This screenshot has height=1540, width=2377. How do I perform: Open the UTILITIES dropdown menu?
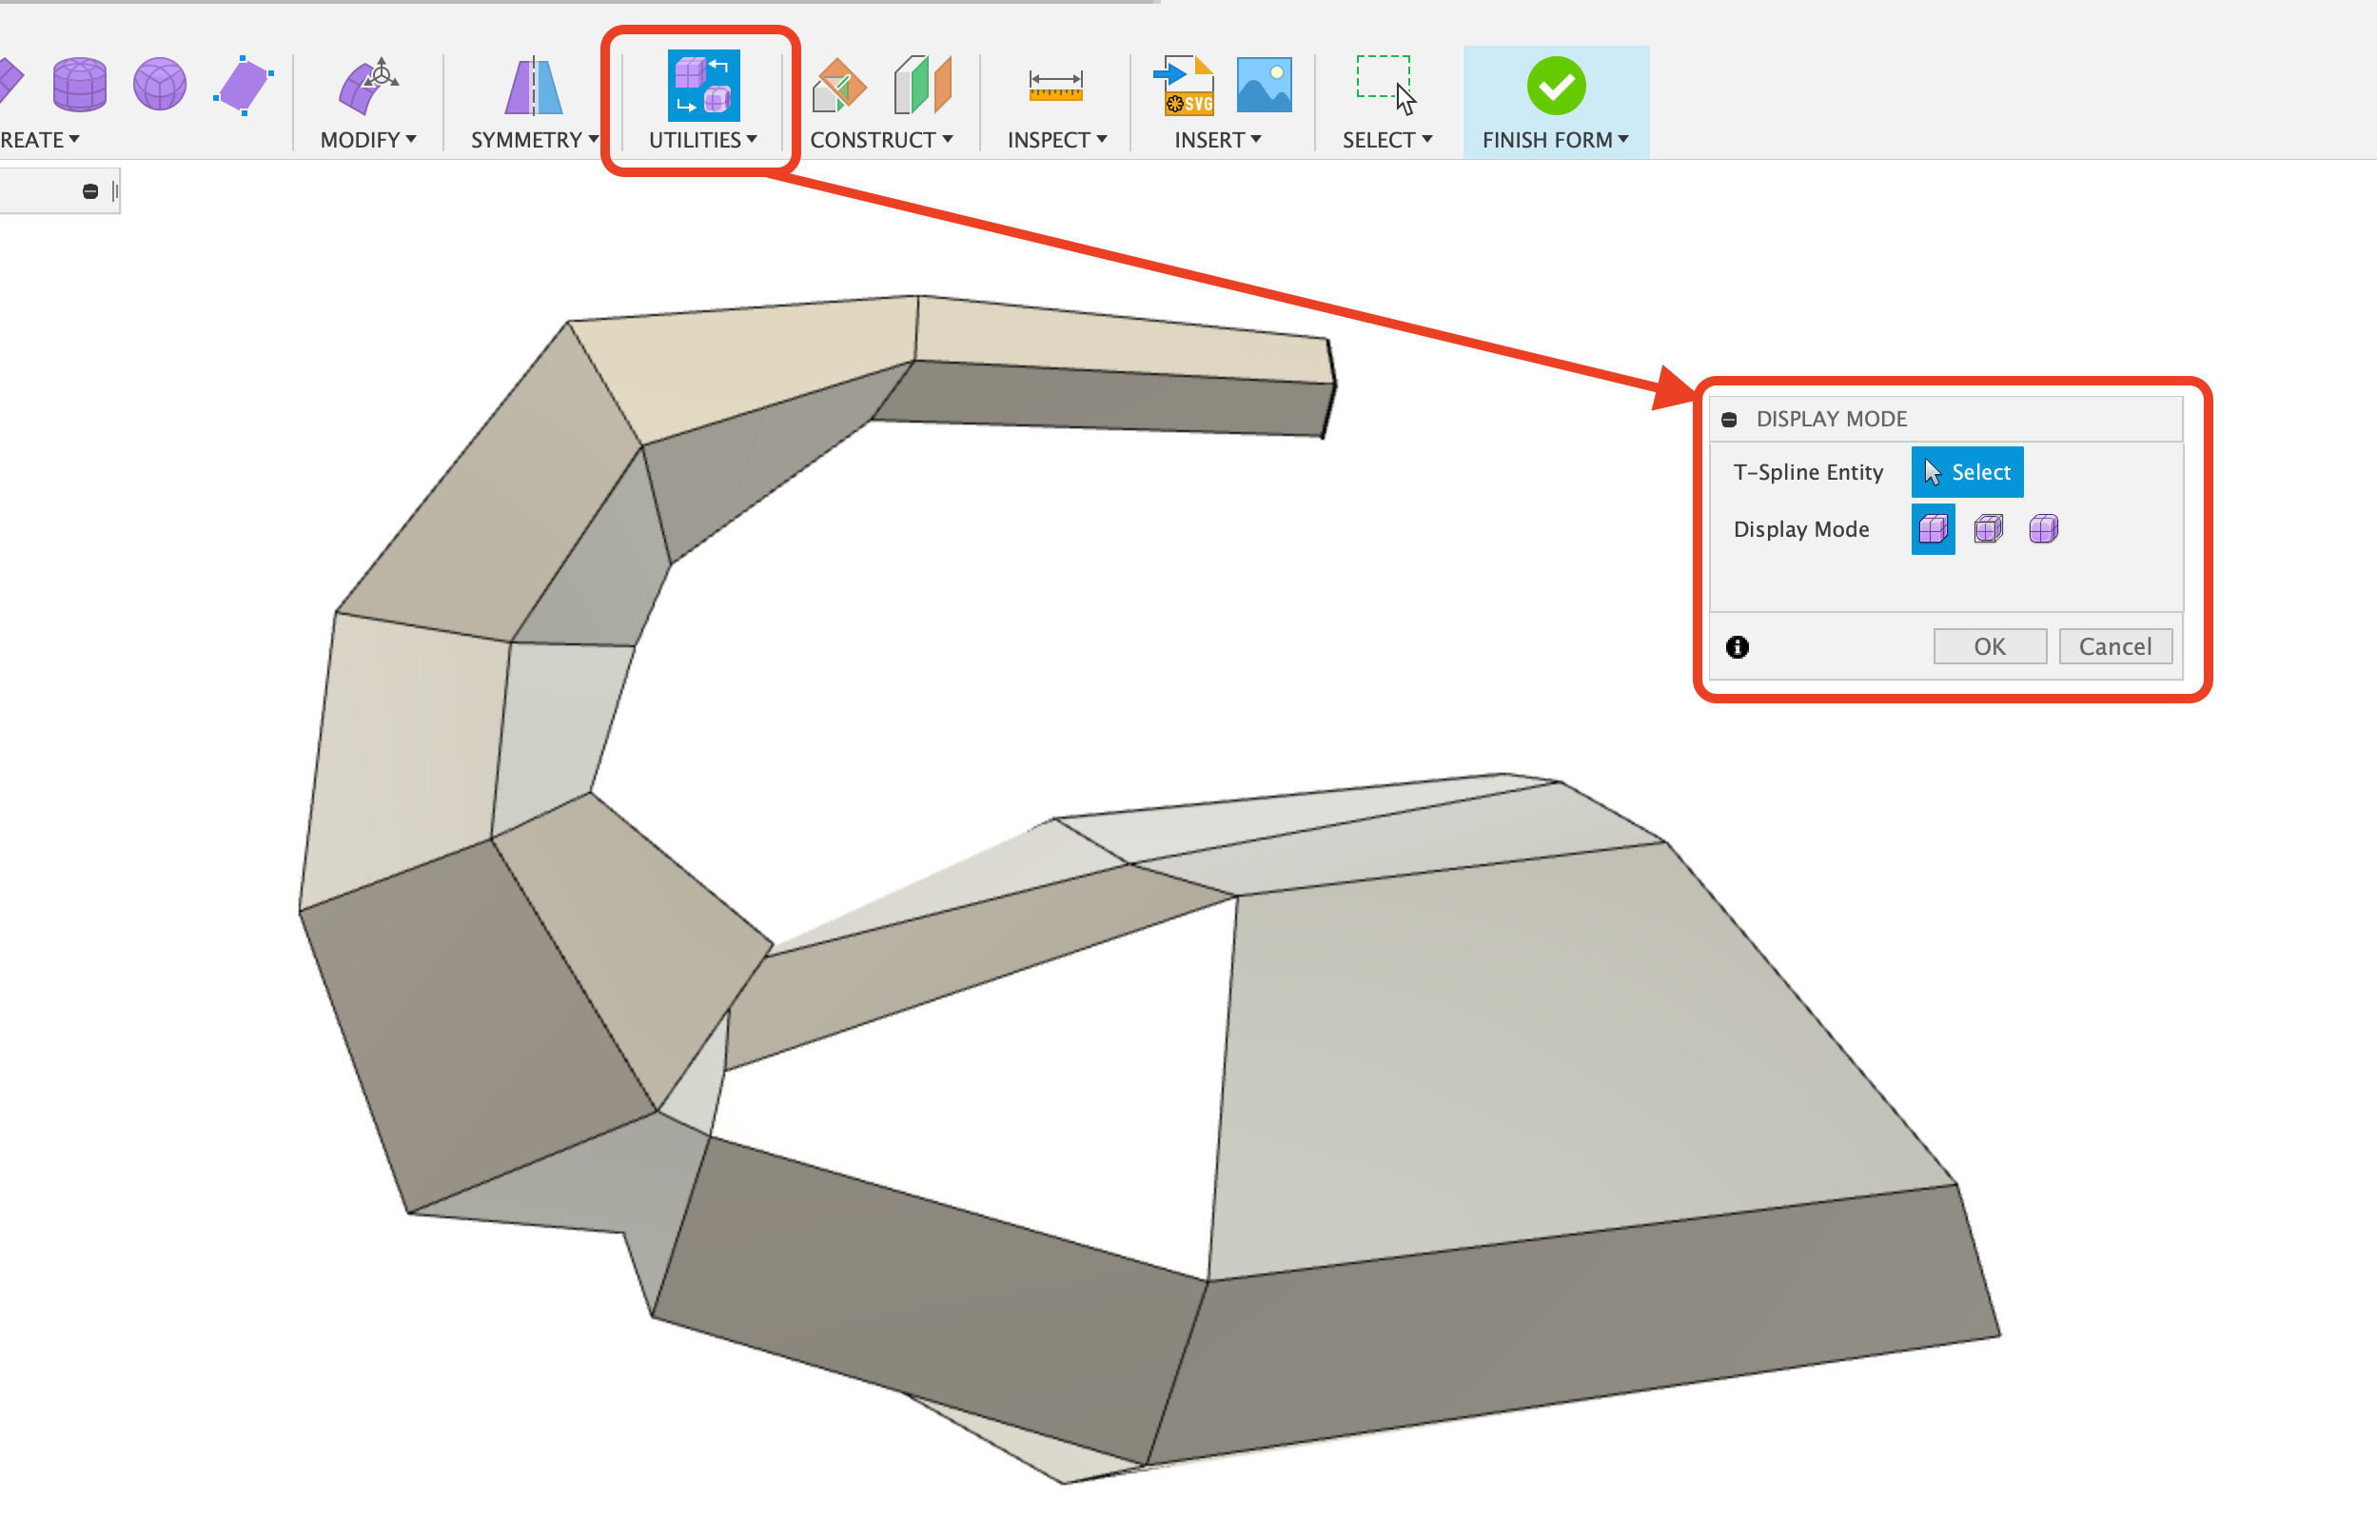point(702,140)
